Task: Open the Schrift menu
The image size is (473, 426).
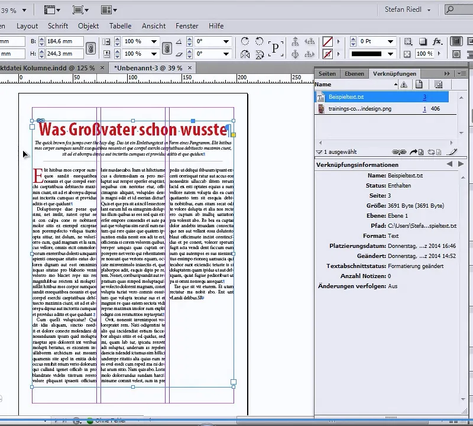Action: pos(58,26)
